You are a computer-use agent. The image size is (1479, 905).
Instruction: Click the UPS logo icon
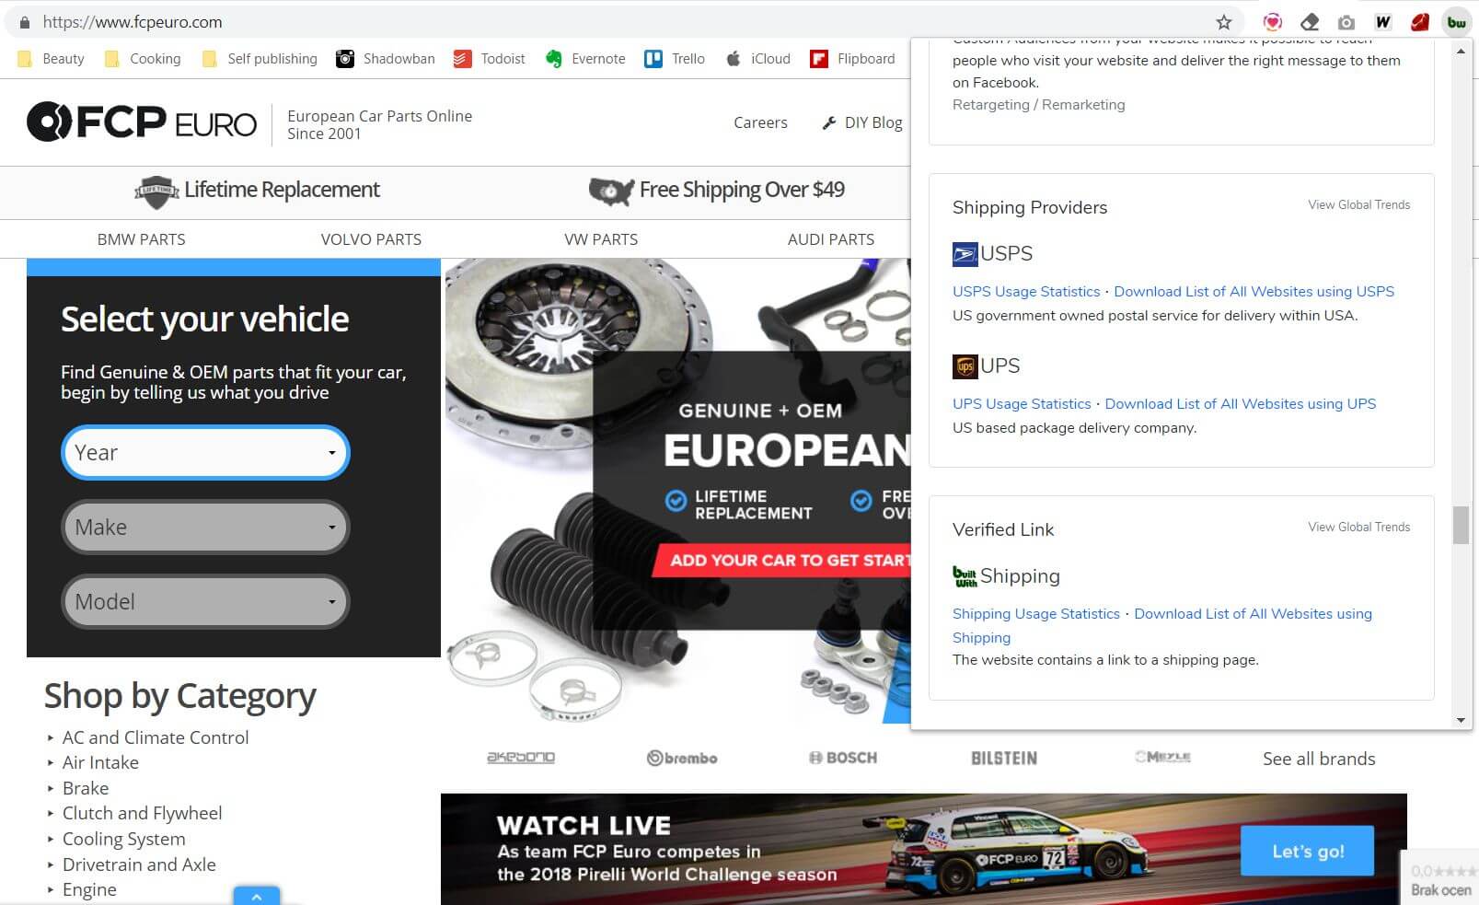coord(965,366)
